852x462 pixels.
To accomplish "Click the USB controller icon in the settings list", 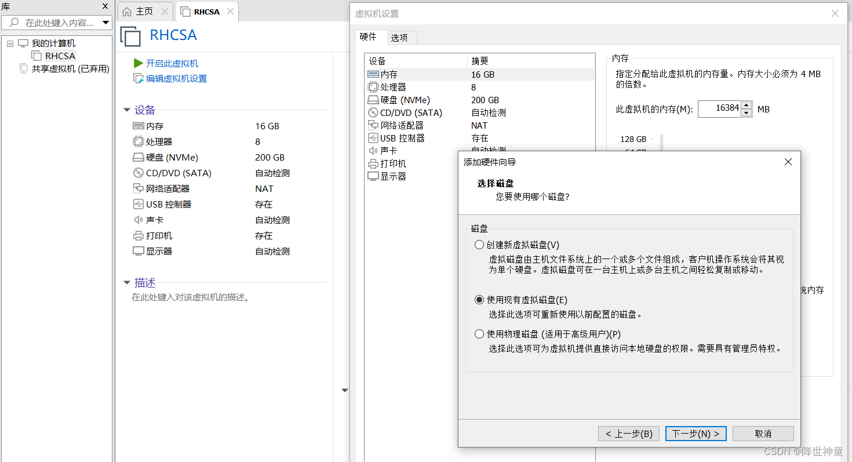I will 373,138.
